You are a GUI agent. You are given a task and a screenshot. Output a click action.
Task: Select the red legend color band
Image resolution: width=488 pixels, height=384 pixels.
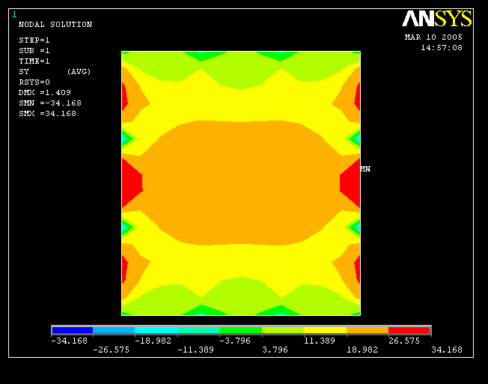pos(409,330)
